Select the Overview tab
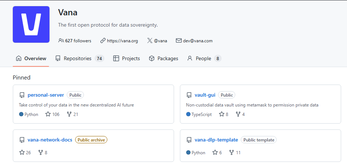The width and height of the screenshot is (347, 167). click(31, 58)
